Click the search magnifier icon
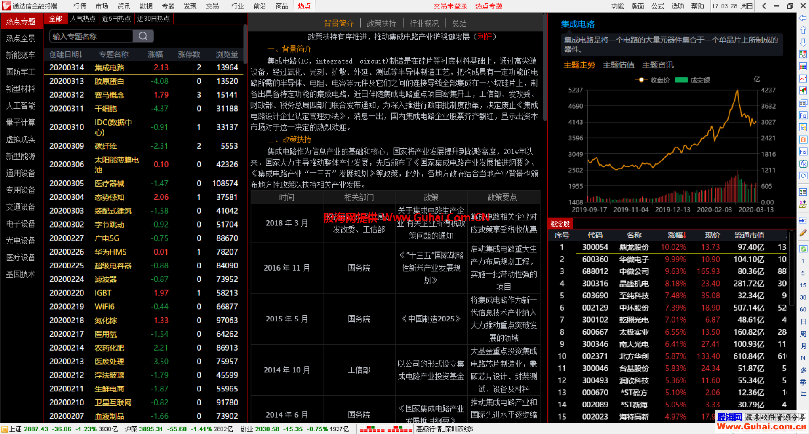This screenshot has width=809, height=434. pyautogui.click(x=143, y=36)
